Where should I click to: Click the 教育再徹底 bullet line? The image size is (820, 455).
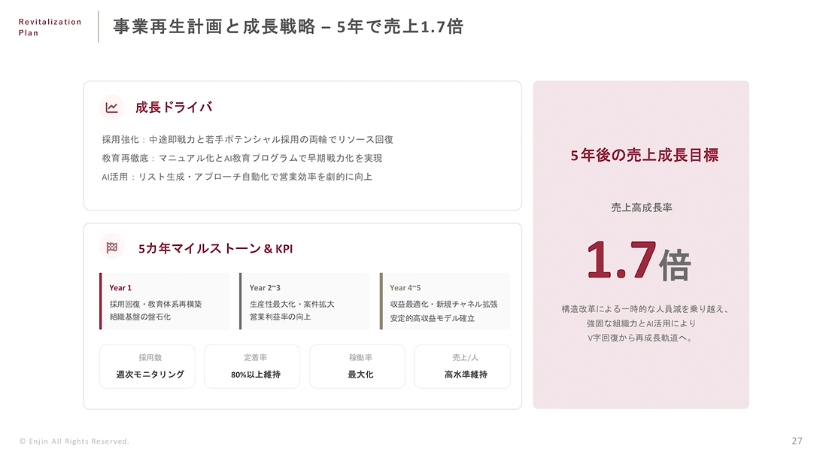pyautogui.click(x=242, y=158)
